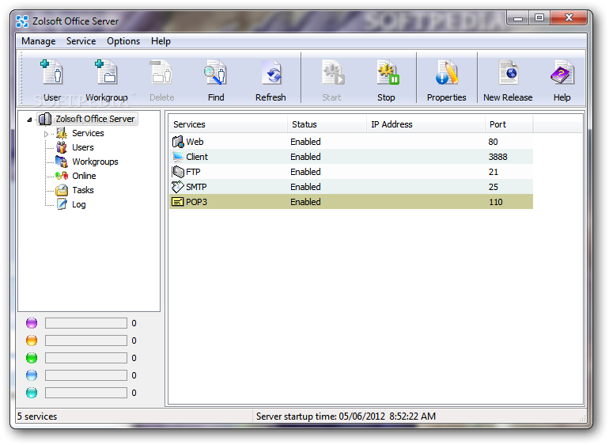
Task: Sort by the Port column header
Action: tap(509, 124)
